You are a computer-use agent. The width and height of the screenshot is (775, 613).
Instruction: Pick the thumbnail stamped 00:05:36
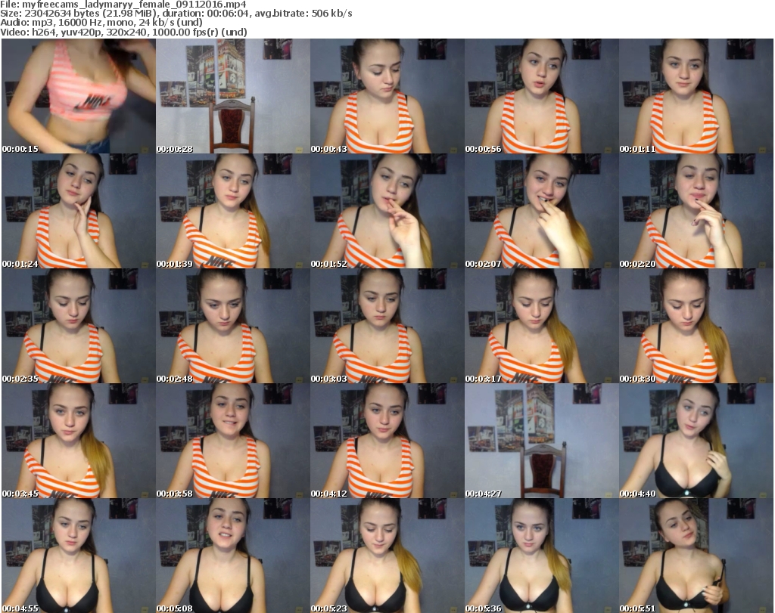(x=542, y=556)
